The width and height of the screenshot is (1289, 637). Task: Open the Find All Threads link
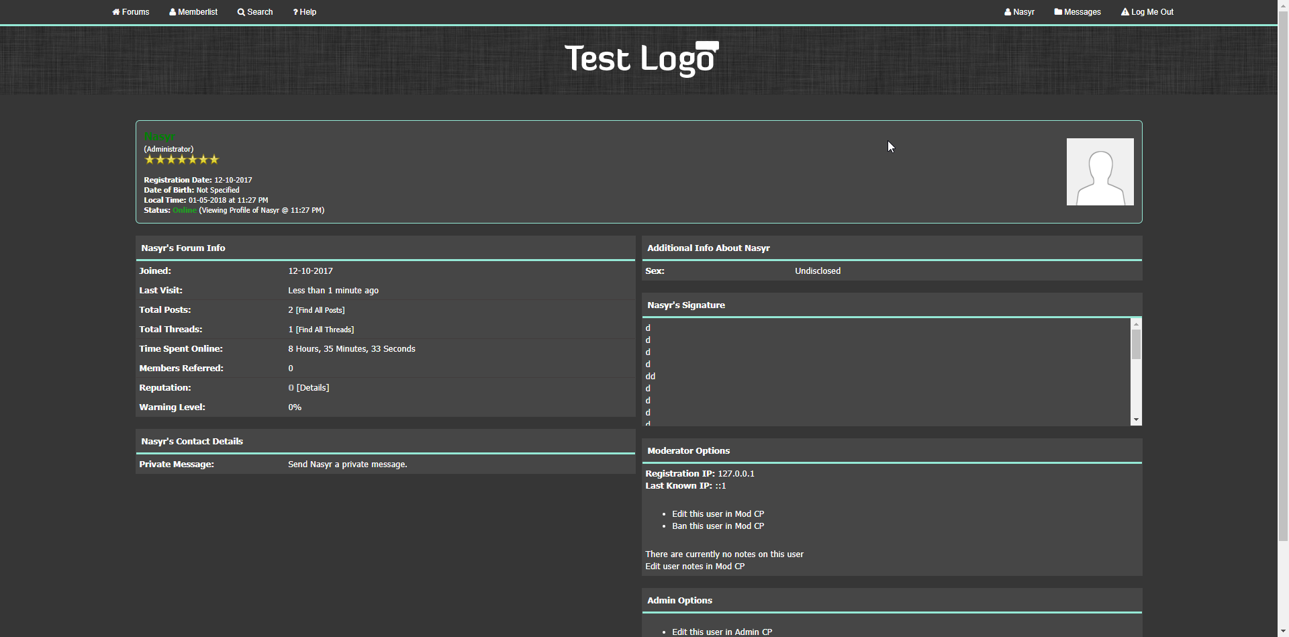tap(325, 330)
